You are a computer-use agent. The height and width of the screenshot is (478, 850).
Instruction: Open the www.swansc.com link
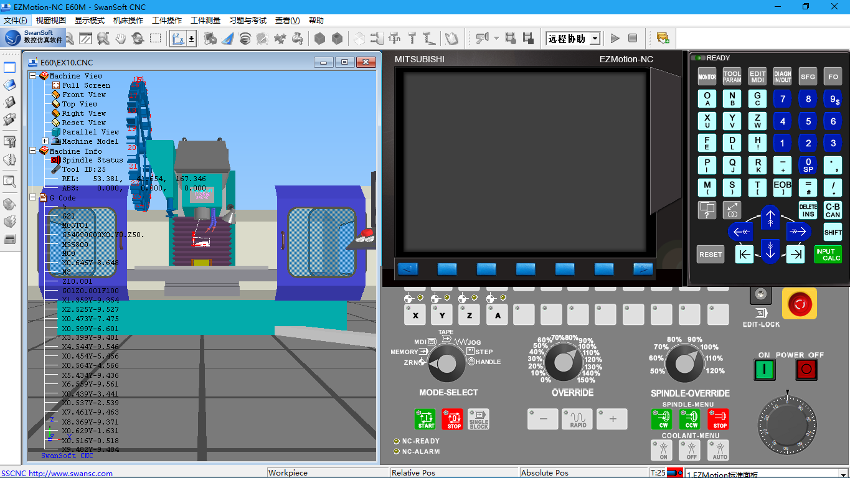71,474
